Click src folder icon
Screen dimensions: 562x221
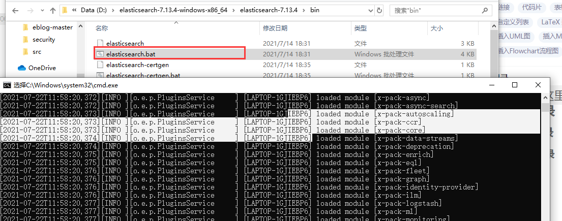pyautogui.click(x=25, y=52)
